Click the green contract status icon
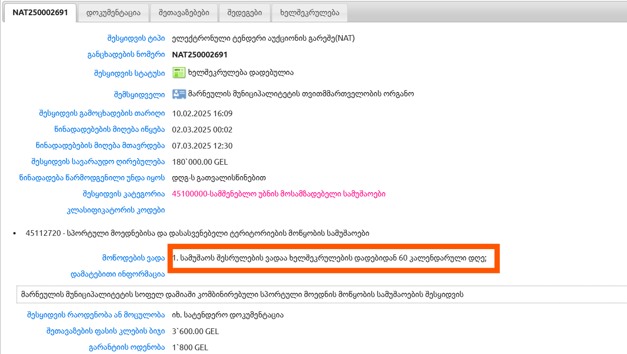This screenshot has width=627, height=354. pos(179,73)
